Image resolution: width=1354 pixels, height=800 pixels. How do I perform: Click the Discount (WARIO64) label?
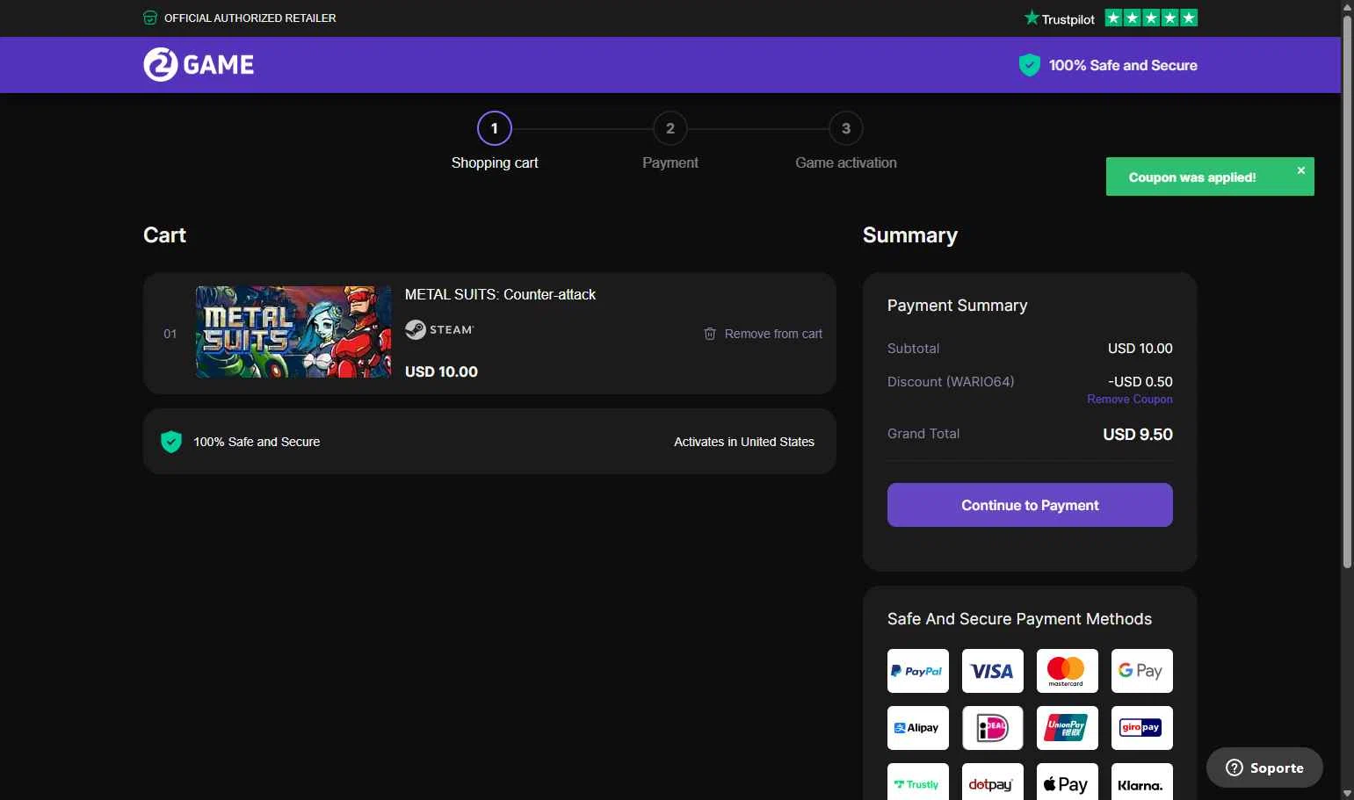coord(951,381)
